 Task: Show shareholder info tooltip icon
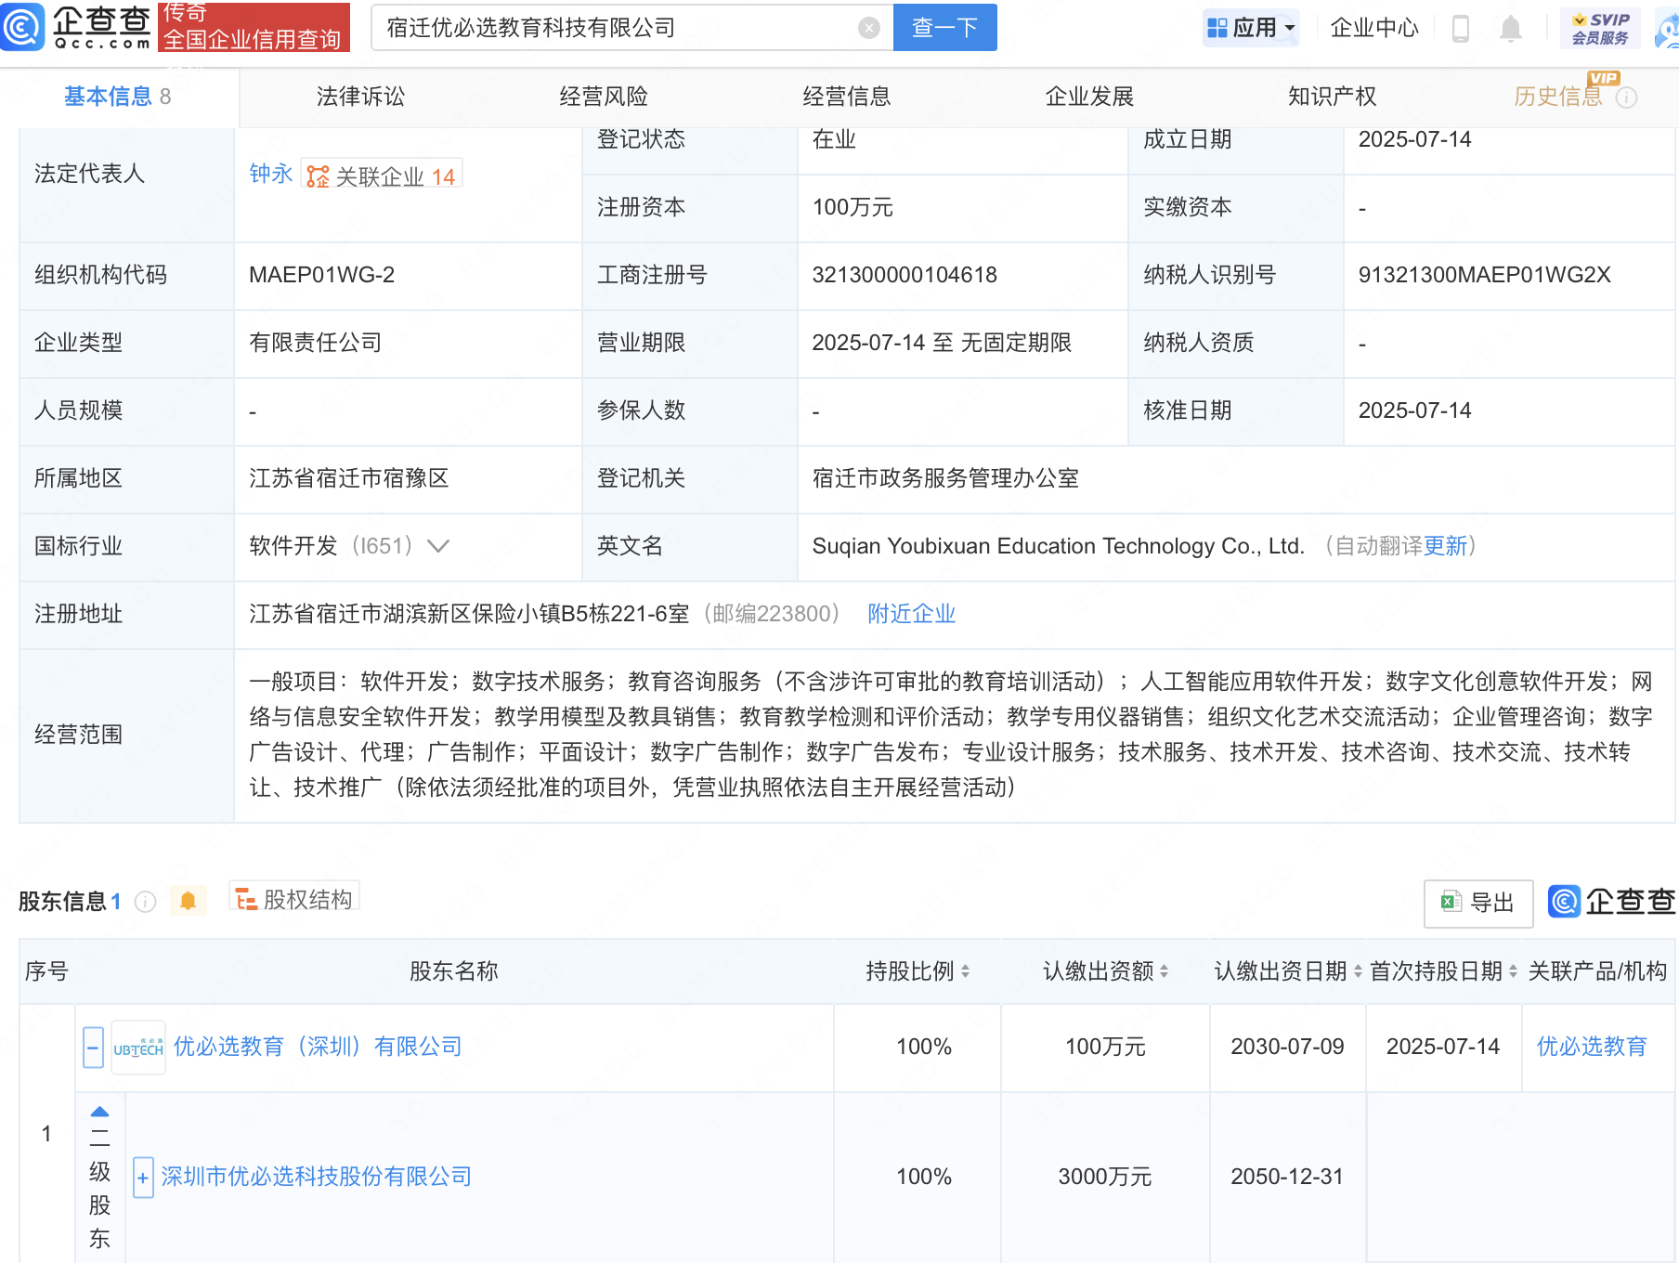tap(146, 902)
